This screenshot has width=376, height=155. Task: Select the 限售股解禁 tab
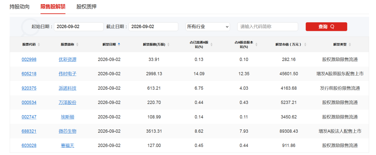click(53, 7)
